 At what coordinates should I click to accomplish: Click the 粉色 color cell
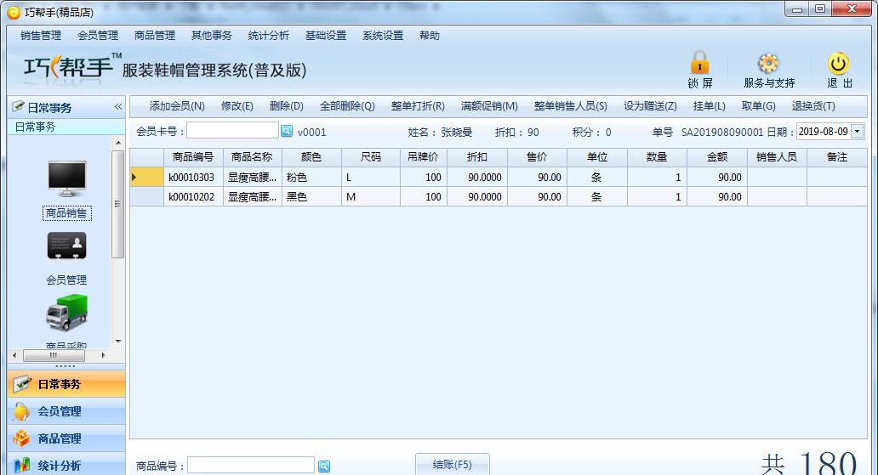point(312,178)
